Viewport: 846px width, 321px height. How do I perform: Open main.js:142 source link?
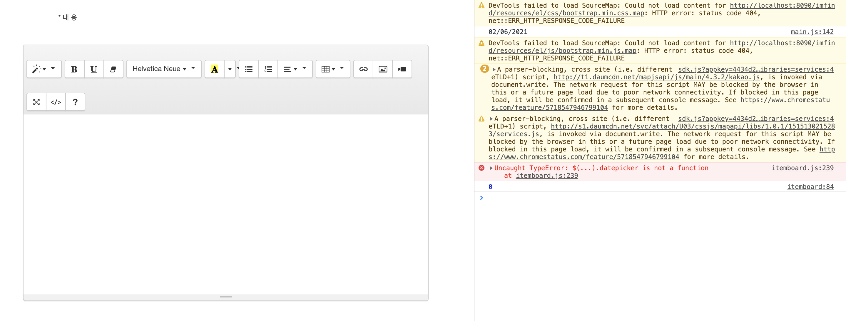(x=812, y=32)
